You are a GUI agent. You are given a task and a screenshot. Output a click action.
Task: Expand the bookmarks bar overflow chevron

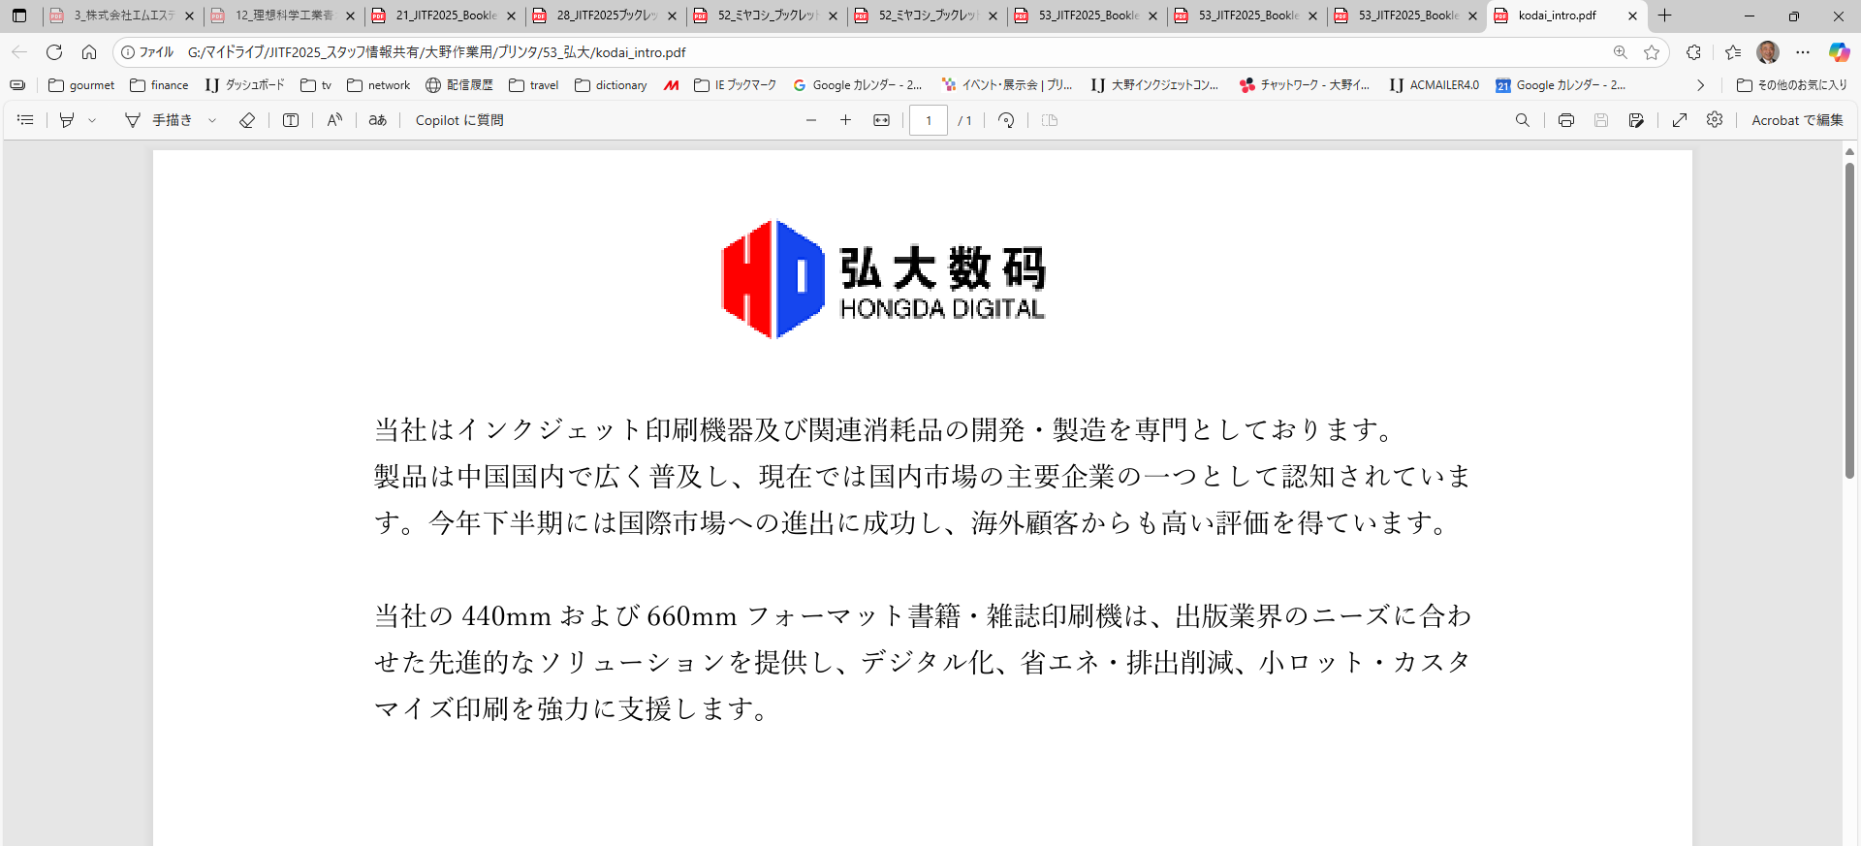point(1700,85)
